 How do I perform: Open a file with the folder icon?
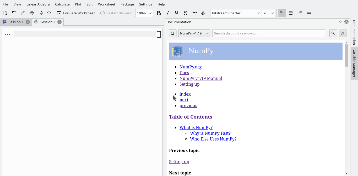click(14, 13)
